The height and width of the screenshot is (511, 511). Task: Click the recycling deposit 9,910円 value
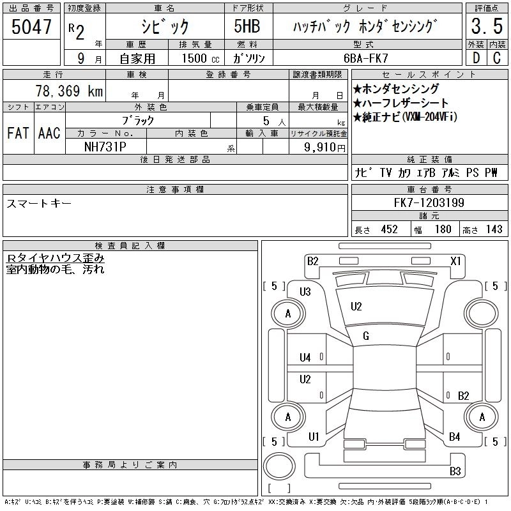[x=326, y=148]
